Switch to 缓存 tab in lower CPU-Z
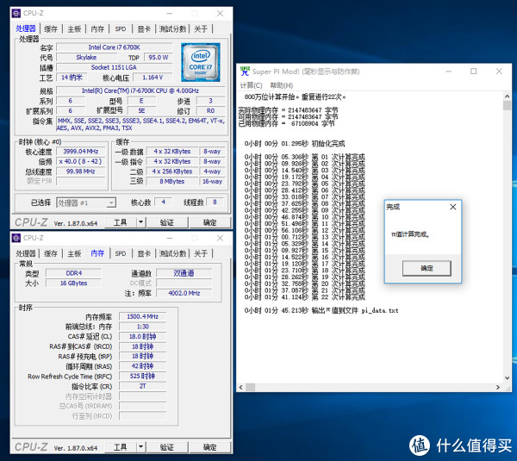Screen dimensions: 517x461 point(51,253)
